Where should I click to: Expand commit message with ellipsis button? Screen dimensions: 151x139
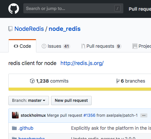point(144,115)
